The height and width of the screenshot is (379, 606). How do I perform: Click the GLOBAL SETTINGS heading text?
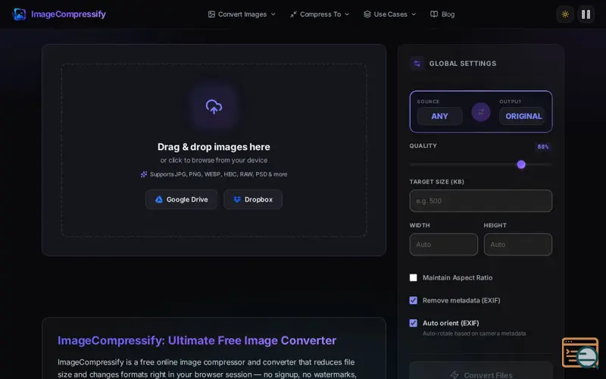[463, 64]
